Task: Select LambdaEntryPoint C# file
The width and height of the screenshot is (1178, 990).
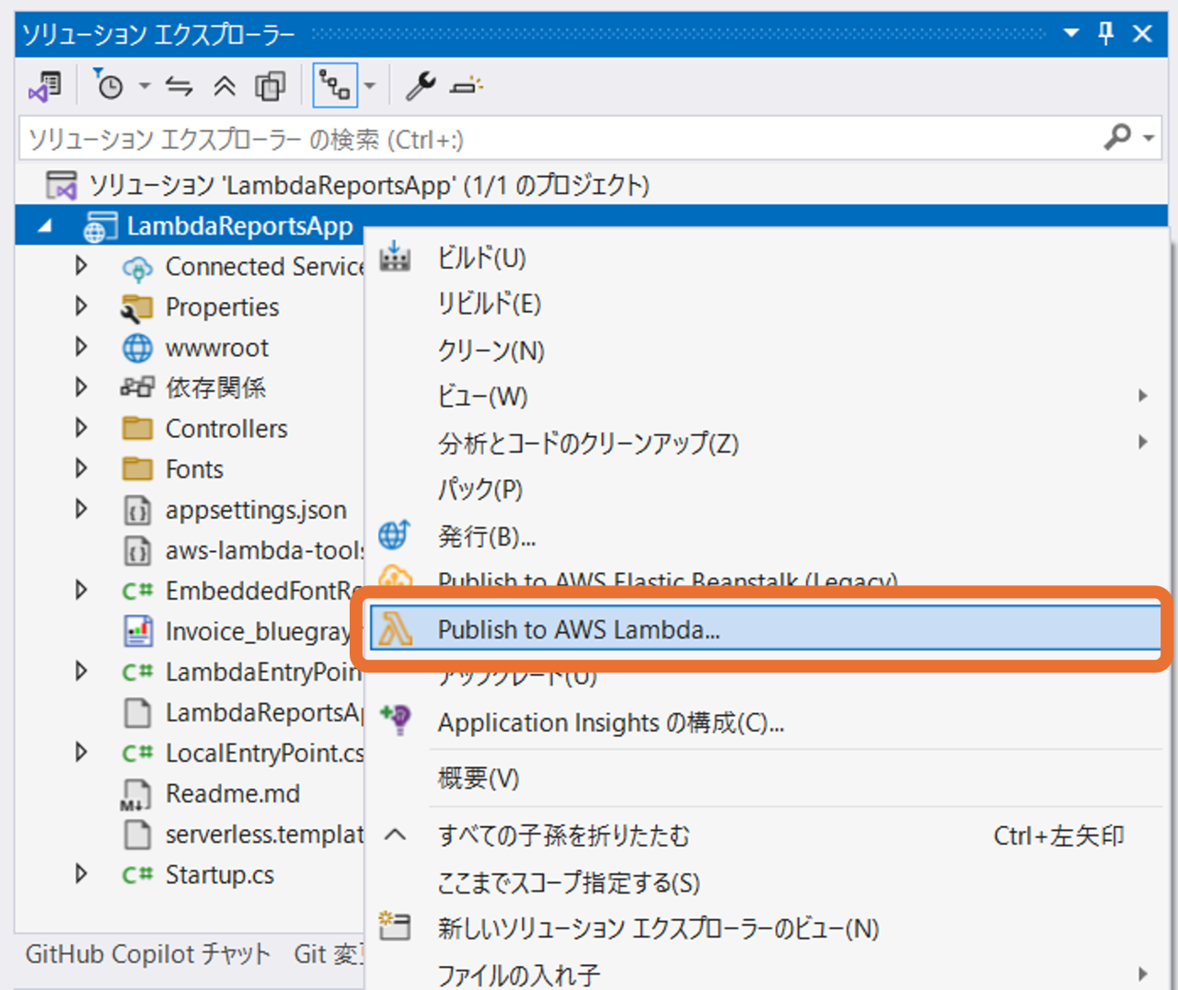Action: (263, 672)
